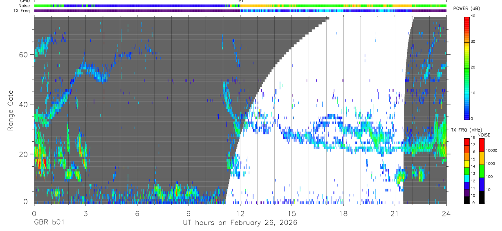Click the 100 label on NOISE scale

tap(489, 177)
